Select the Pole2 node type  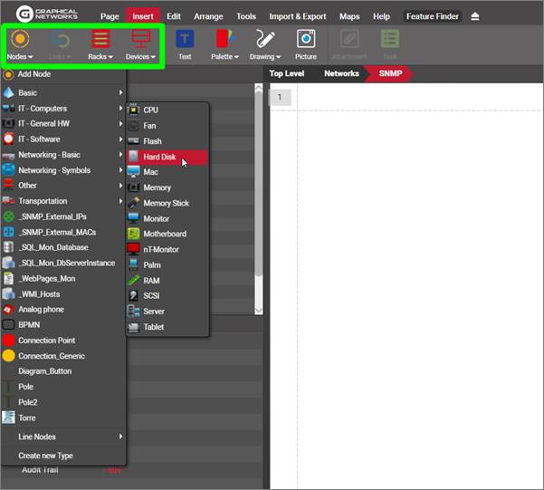63,402
